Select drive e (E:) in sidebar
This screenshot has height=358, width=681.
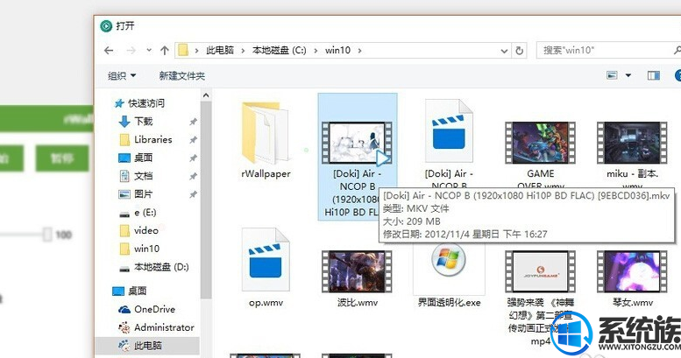click(145, 212)
